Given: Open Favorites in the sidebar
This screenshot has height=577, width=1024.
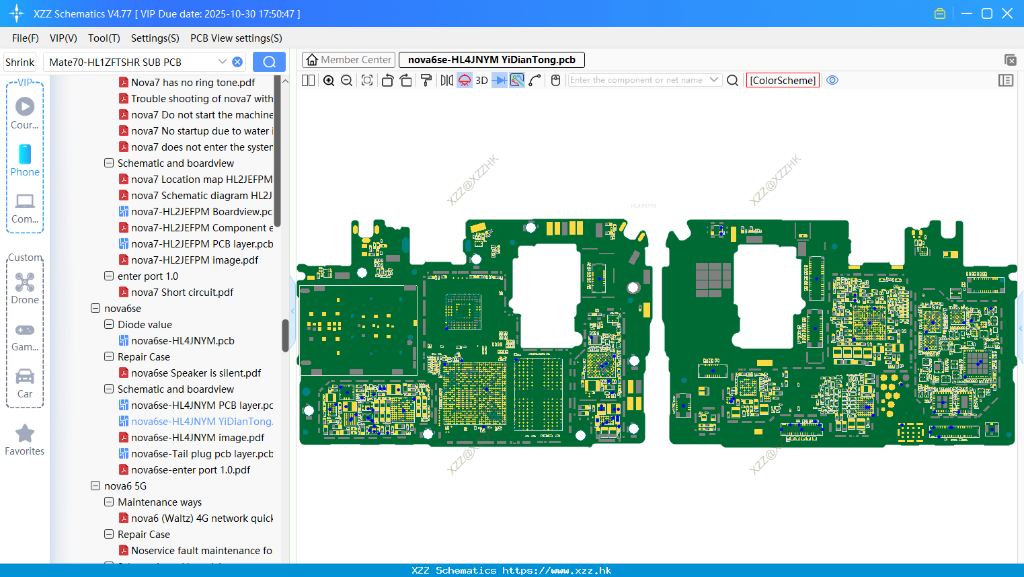Looking at the screenshot, I should pyautogui.click(x=25, y=440).
